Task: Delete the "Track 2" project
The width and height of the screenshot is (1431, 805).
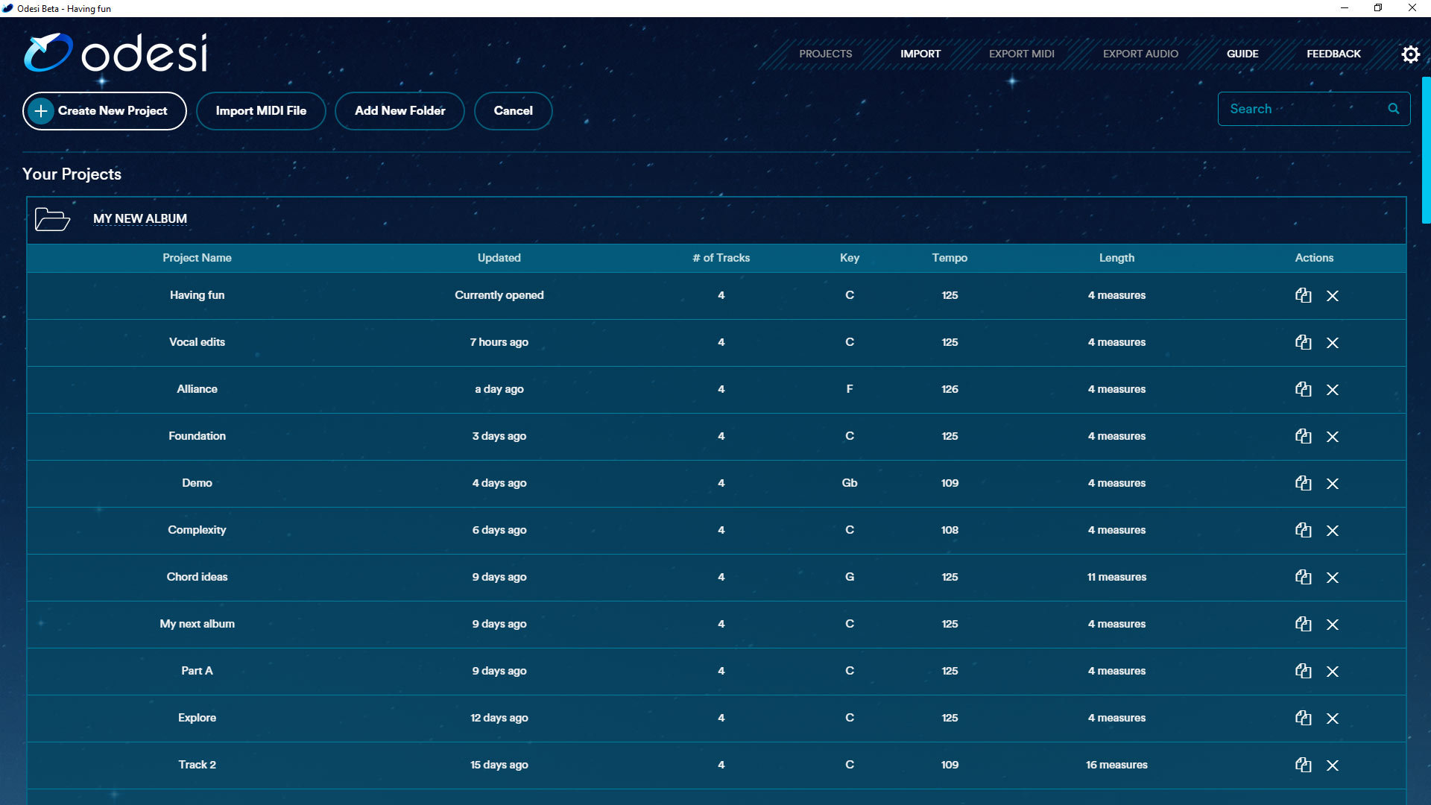Action: click(x=1333, y=765)
